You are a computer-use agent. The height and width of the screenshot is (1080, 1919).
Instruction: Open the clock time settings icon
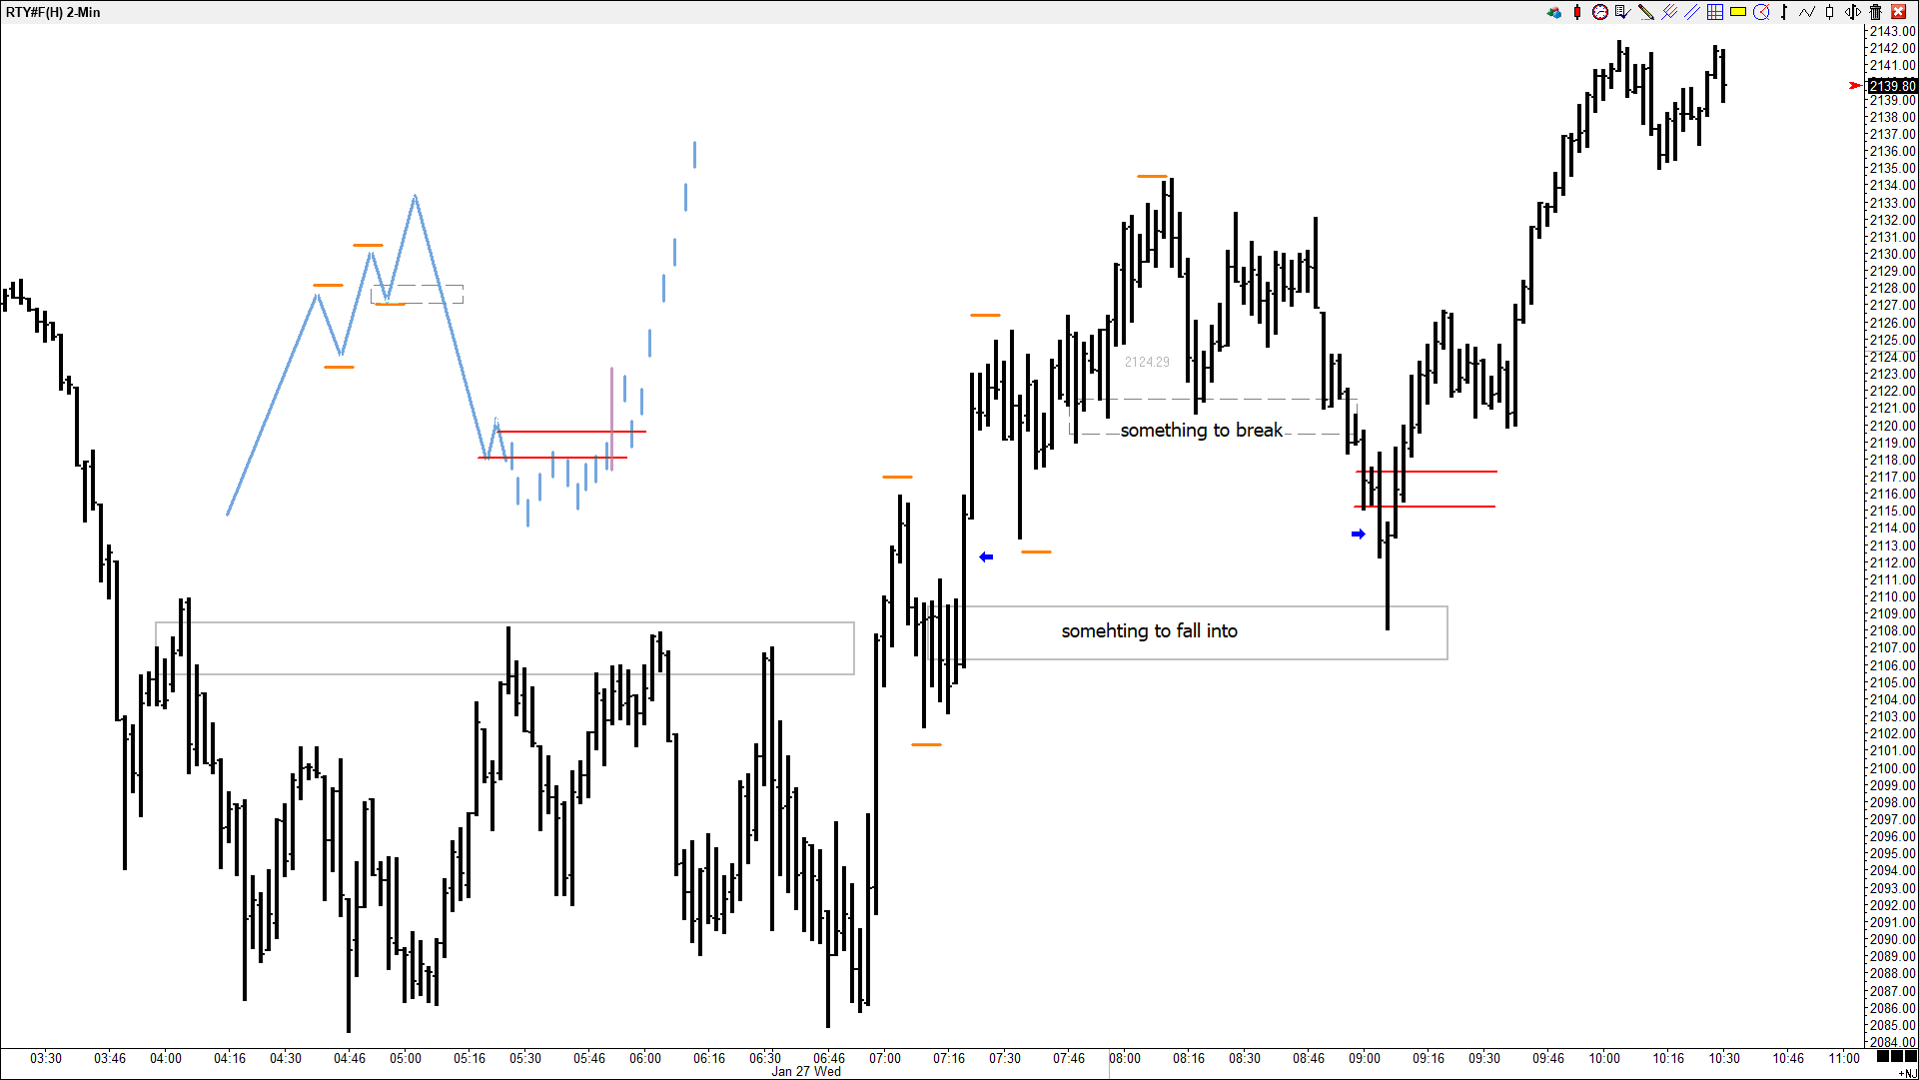pos(1599,12)
